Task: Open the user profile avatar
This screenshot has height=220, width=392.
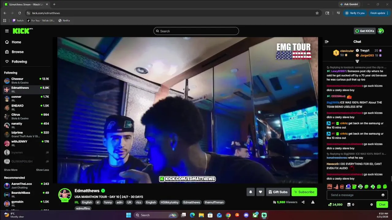Action: (x=381, y=31)
